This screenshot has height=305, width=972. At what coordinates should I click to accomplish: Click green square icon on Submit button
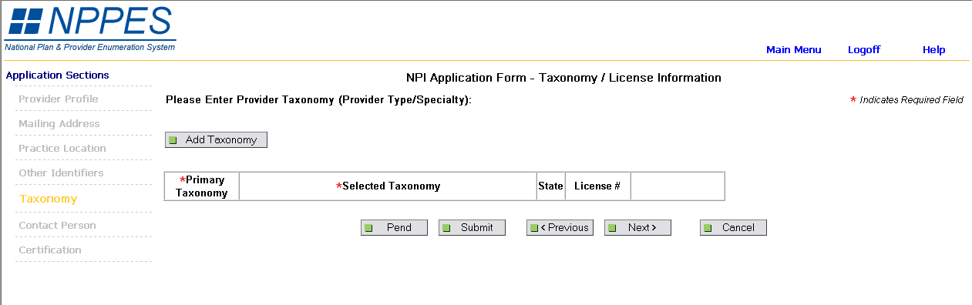(446, 228)
